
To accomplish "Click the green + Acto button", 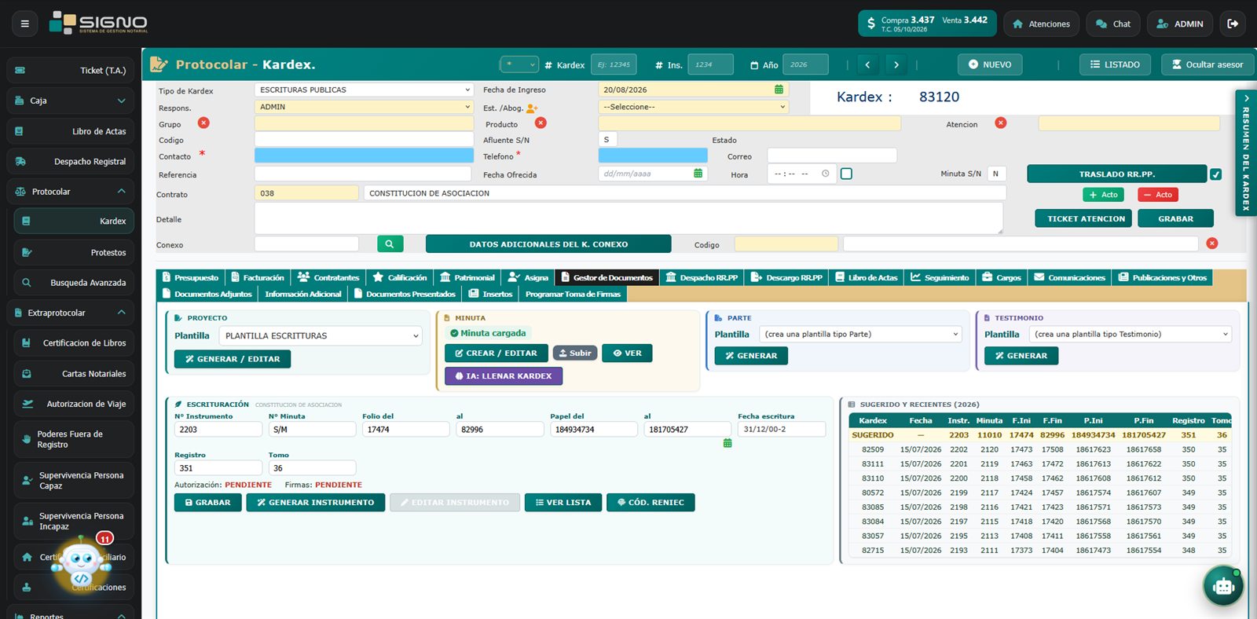I will click(1103, 195).
